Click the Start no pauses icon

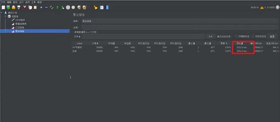click(63, 7)
